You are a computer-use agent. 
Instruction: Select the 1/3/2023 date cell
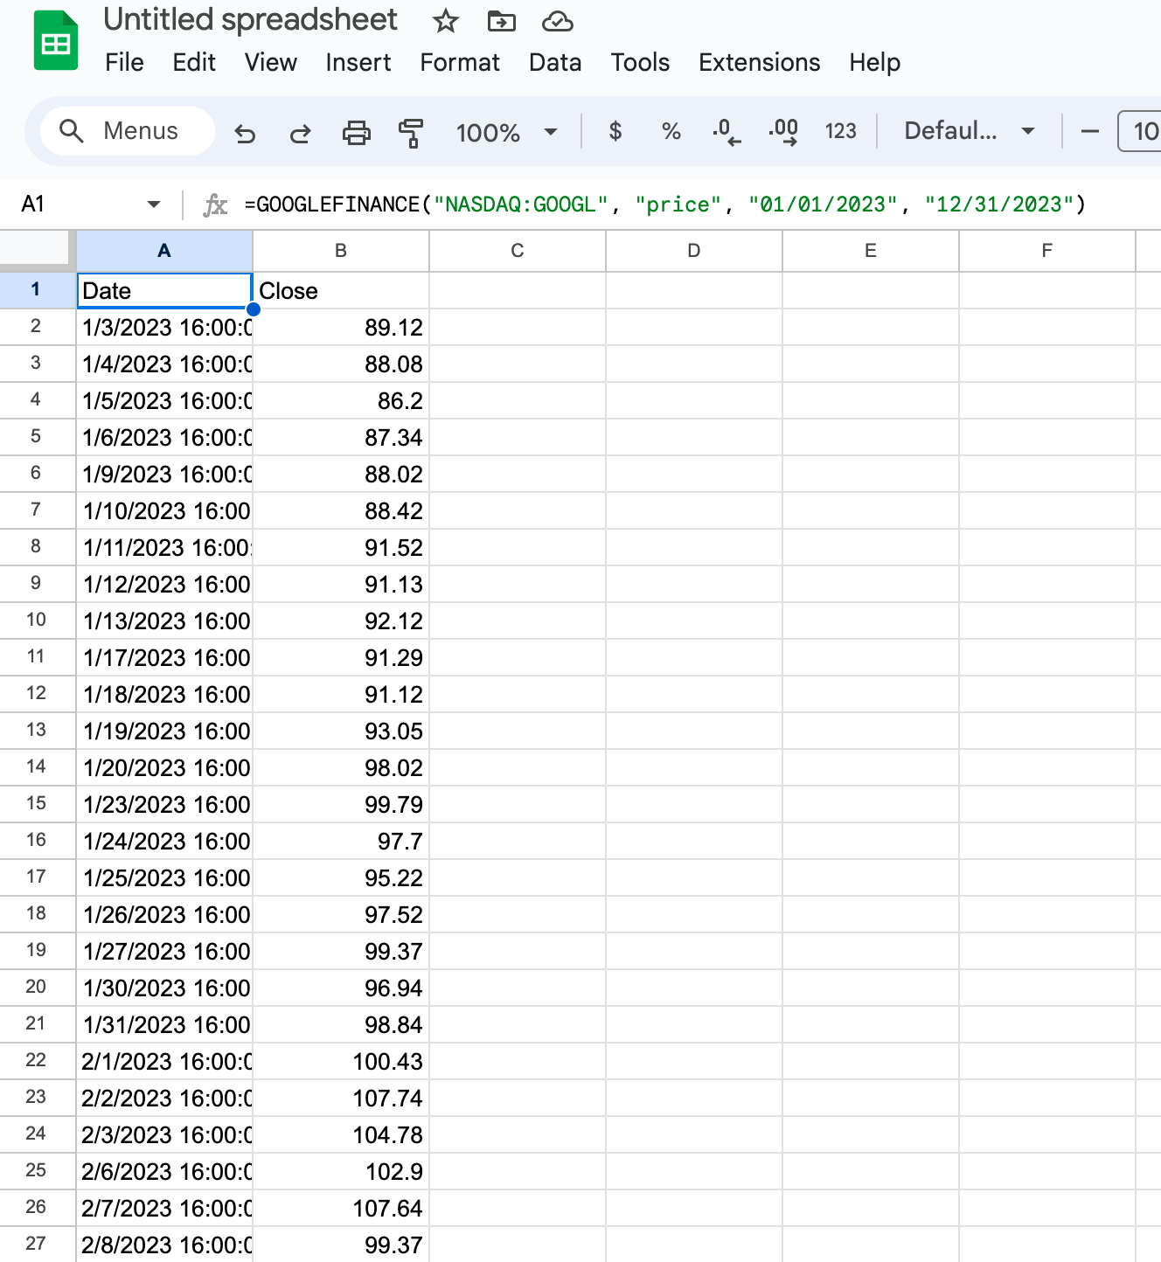164,327
